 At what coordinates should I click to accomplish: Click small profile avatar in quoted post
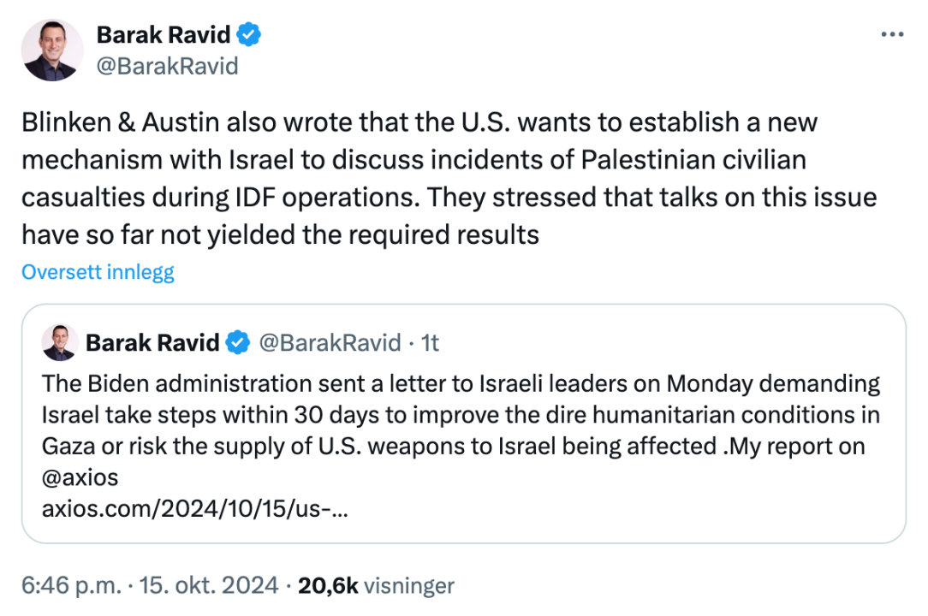tap(60, 342)
